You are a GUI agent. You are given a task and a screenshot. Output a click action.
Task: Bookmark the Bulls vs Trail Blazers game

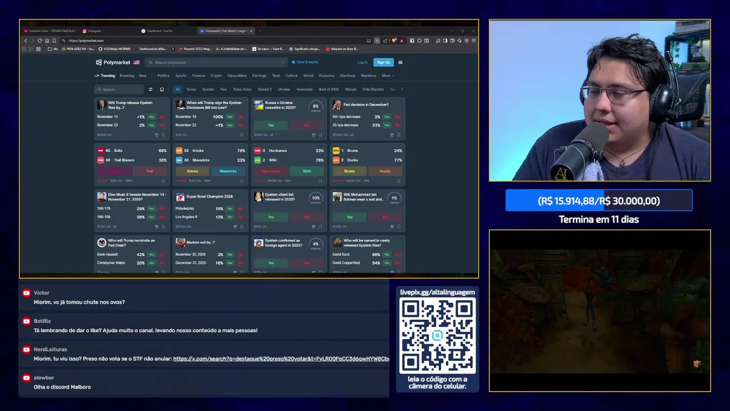[163, 180]
